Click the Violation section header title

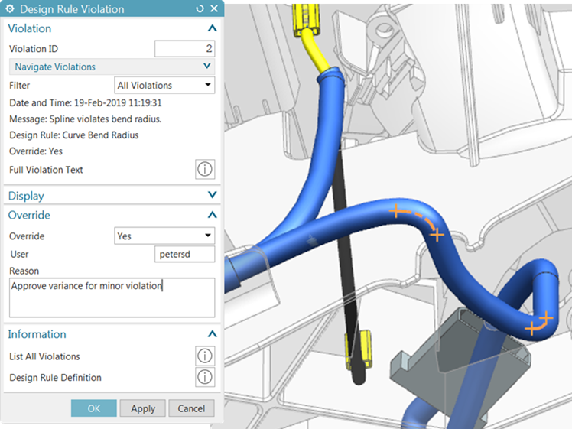click(x=30, y=28)
